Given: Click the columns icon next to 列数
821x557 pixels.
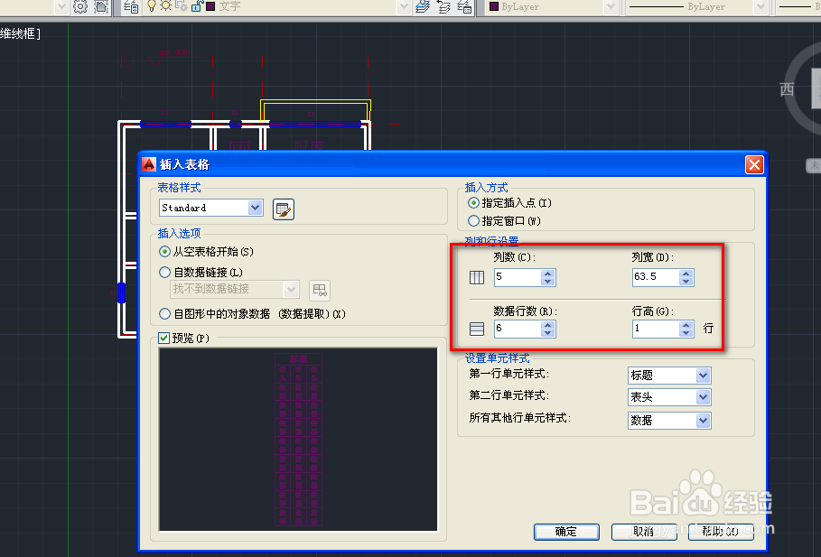Looking at the screenshot, I should (x=476, y=276).
